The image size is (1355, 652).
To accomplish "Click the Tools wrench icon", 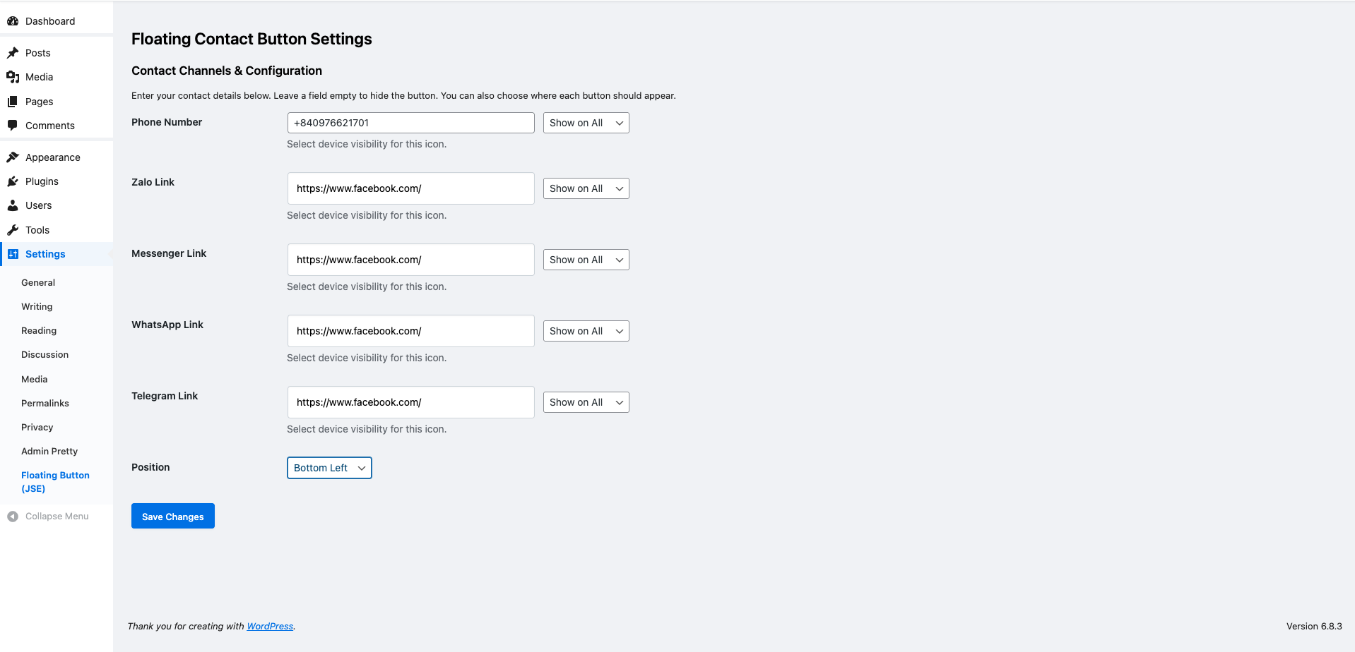I will pos(13,230).
